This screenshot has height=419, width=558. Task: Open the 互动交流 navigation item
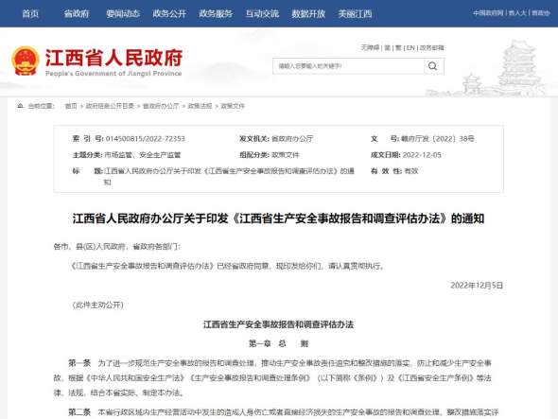(x=262, y=13)
